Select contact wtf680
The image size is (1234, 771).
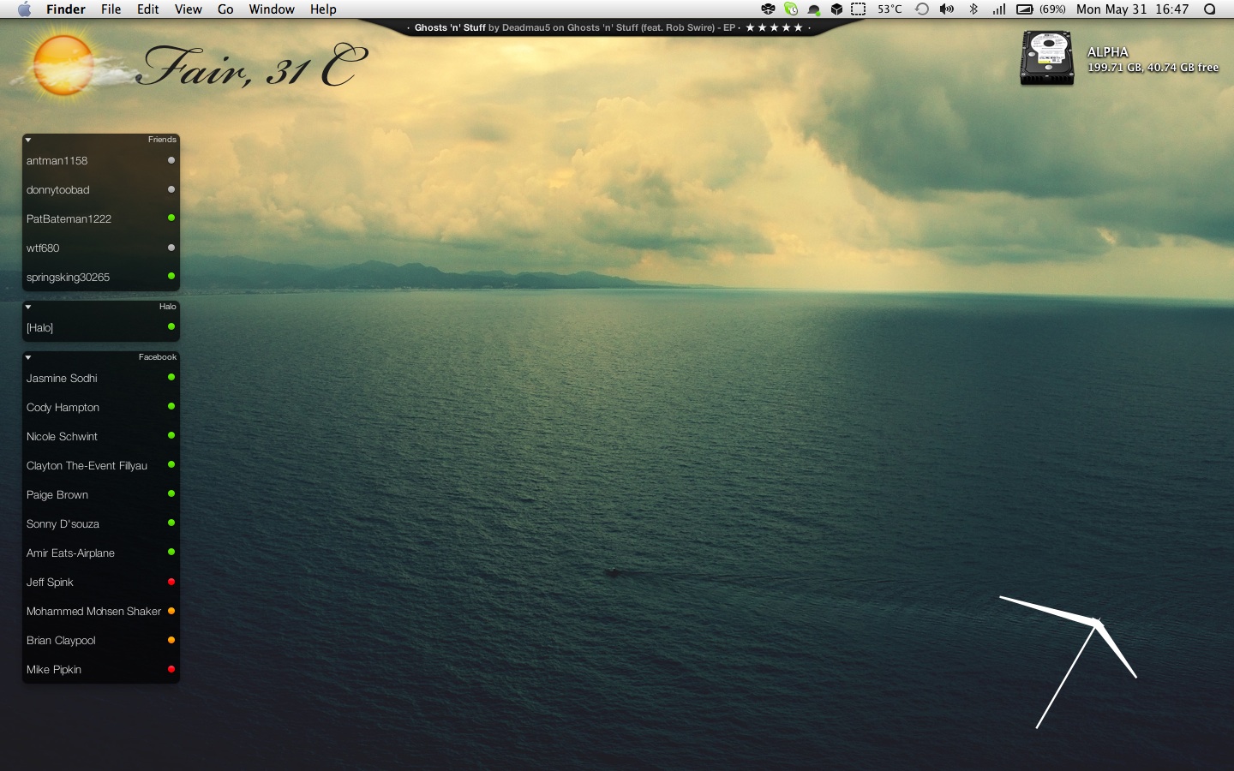tap(101, 248)
